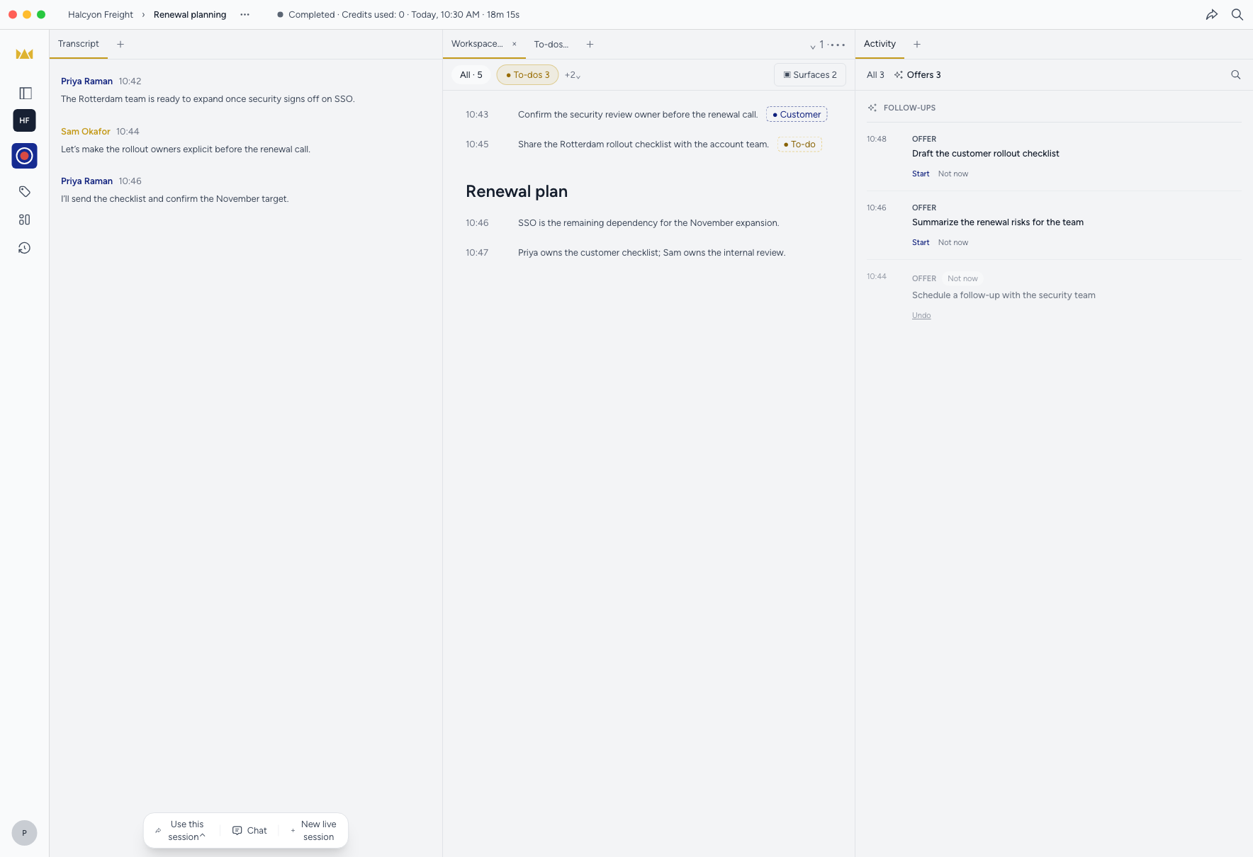Switch to the Transcript tab
The height and width of the screenshot is (857, 1253).
(79, 44)
